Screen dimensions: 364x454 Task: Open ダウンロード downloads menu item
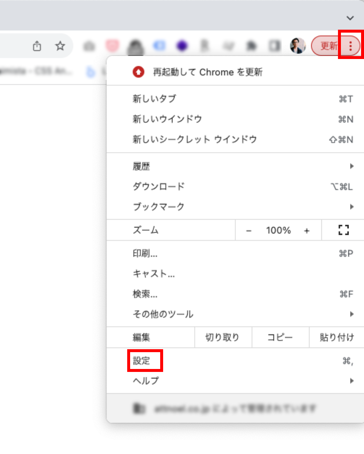point(159,187)
